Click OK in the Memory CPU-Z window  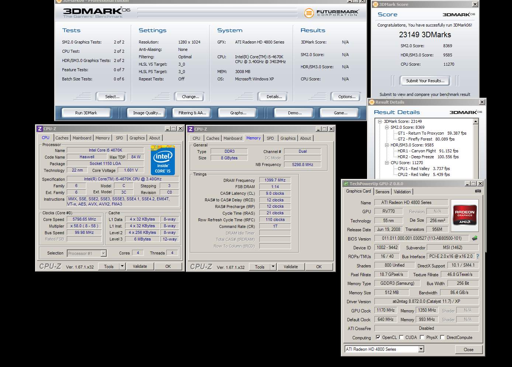[319, 267]
